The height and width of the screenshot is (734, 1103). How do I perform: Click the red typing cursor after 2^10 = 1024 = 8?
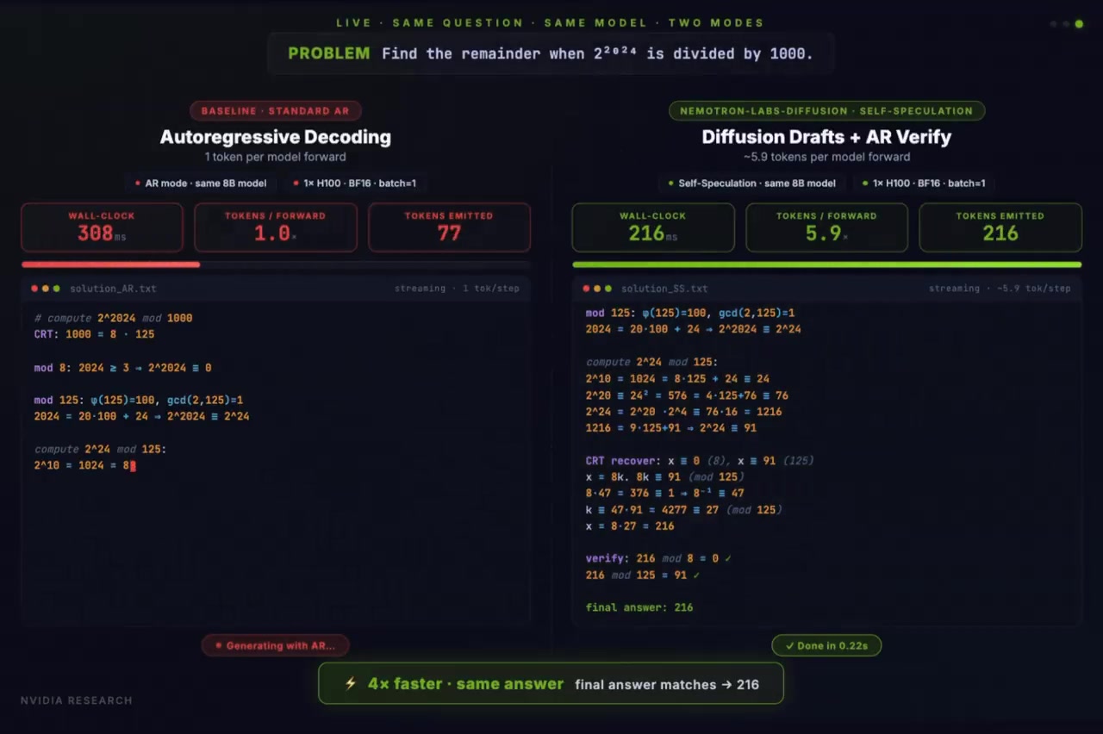click(134, 465)
